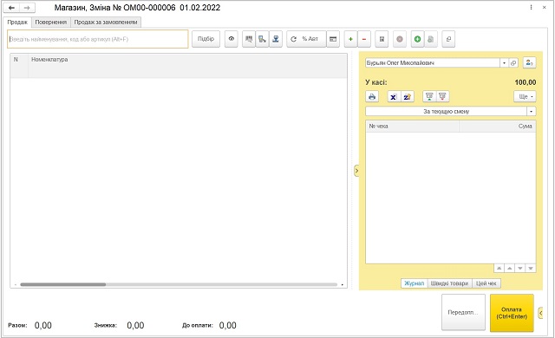Click the change user icon button

pyautogui.click(x=529, y=62)
